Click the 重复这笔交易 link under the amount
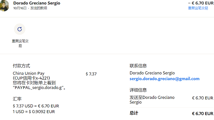Screen dimensions: 214x120 tap(198, 8)
